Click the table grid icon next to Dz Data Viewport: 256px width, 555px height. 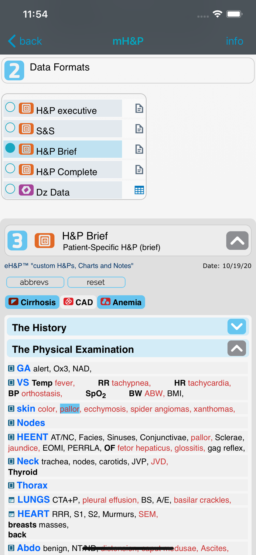[x=139, y=190]
